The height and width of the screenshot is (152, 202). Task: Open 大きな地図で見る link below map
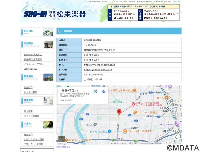tap(63, 147)
